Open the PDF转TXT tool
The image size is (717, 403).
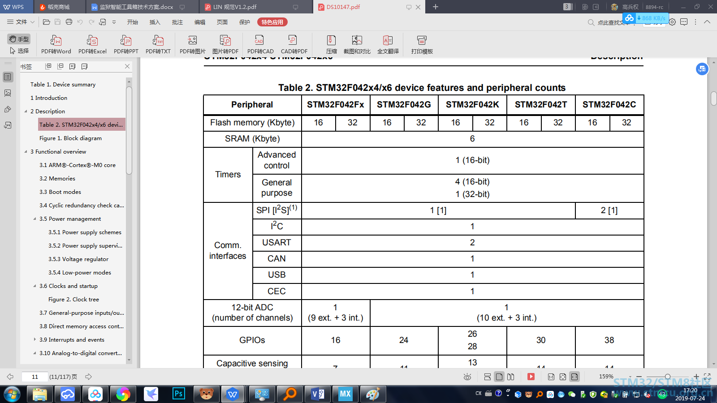[158, 45]
